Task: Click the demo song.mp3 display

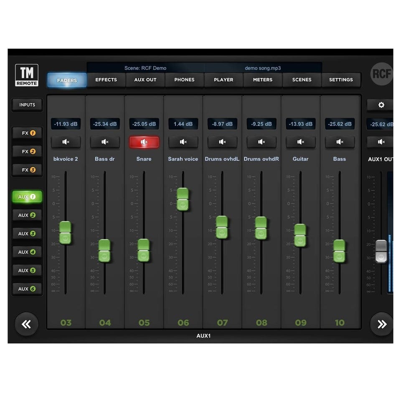Action: 263,68
